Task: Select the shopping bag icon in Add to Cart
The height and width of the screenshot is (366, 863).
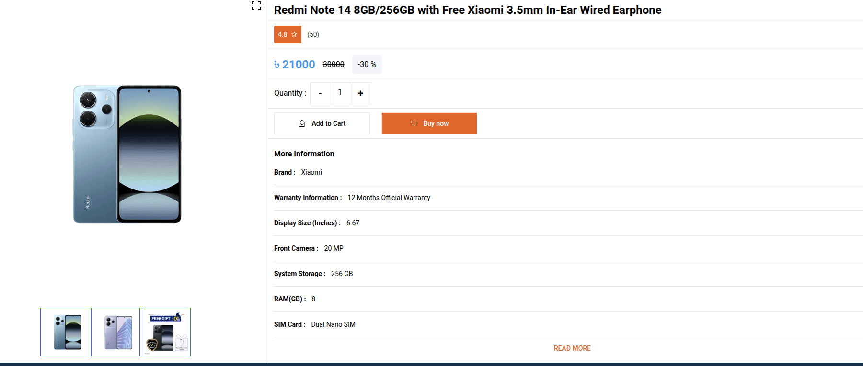Action: pos(302,123)
